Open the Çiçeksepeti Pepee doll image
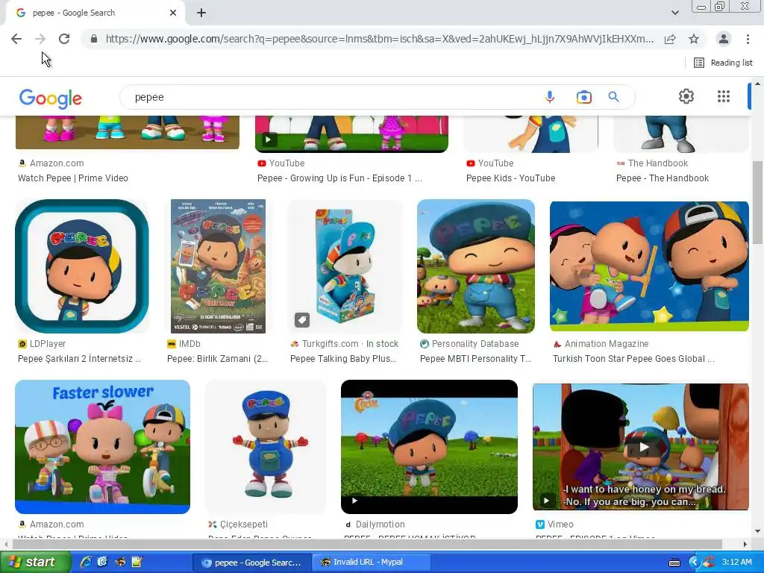The width and height of the screenshot is (764, 573). (x=266, y=447)
